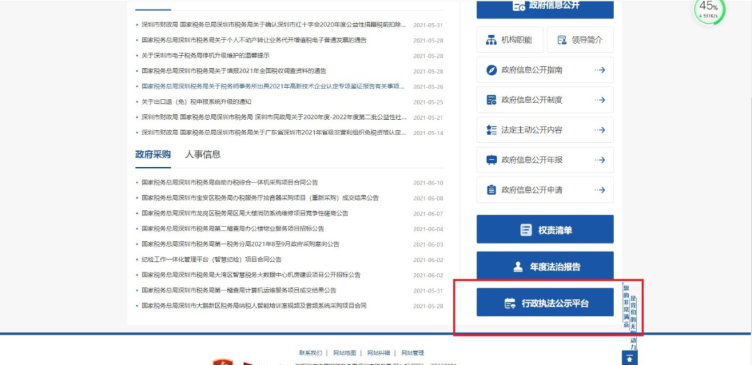Image resolution: width=752 pixels, height=365 pixels.
Task: Click the stamp icon on 年度法治报告 button
Action: pyautogui.click(x=518, y=267)
